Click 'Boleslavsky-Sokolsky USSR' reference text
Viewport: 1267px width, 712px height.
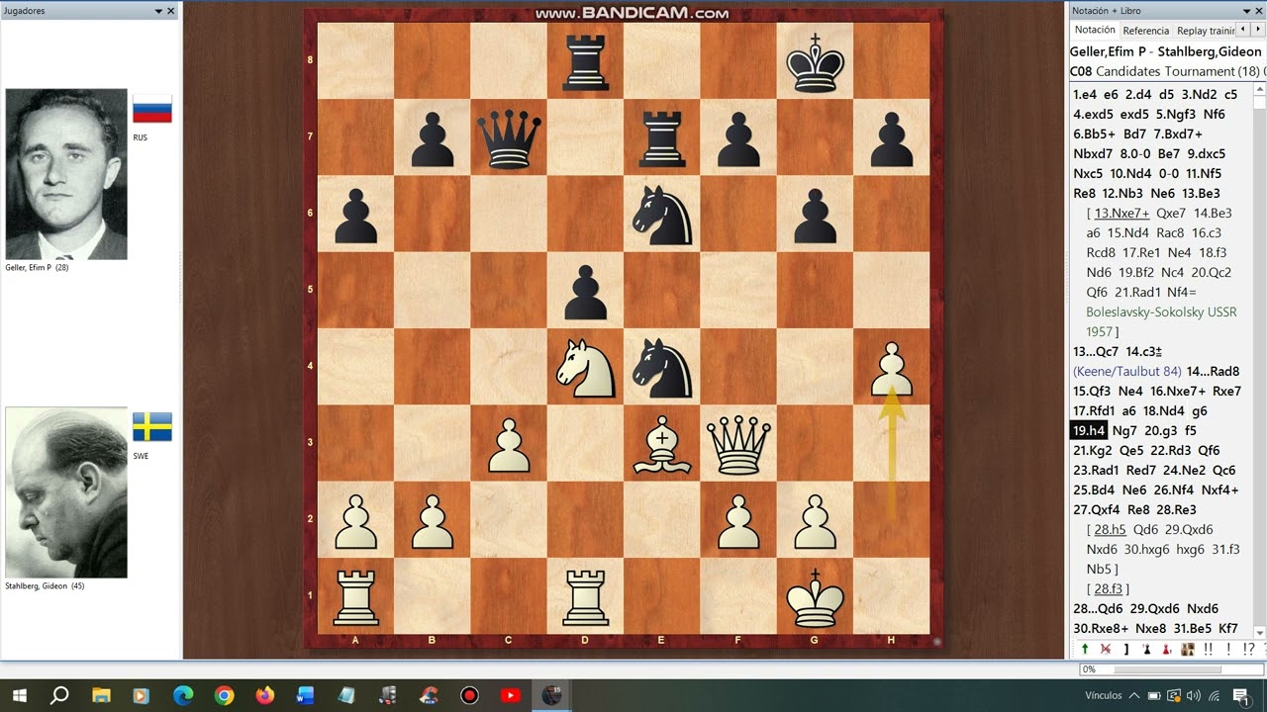click(1161, 311)
